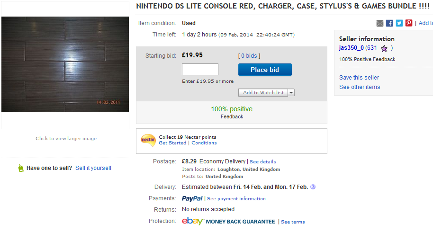Click the PayPal logo

click(x=192, y=199)
